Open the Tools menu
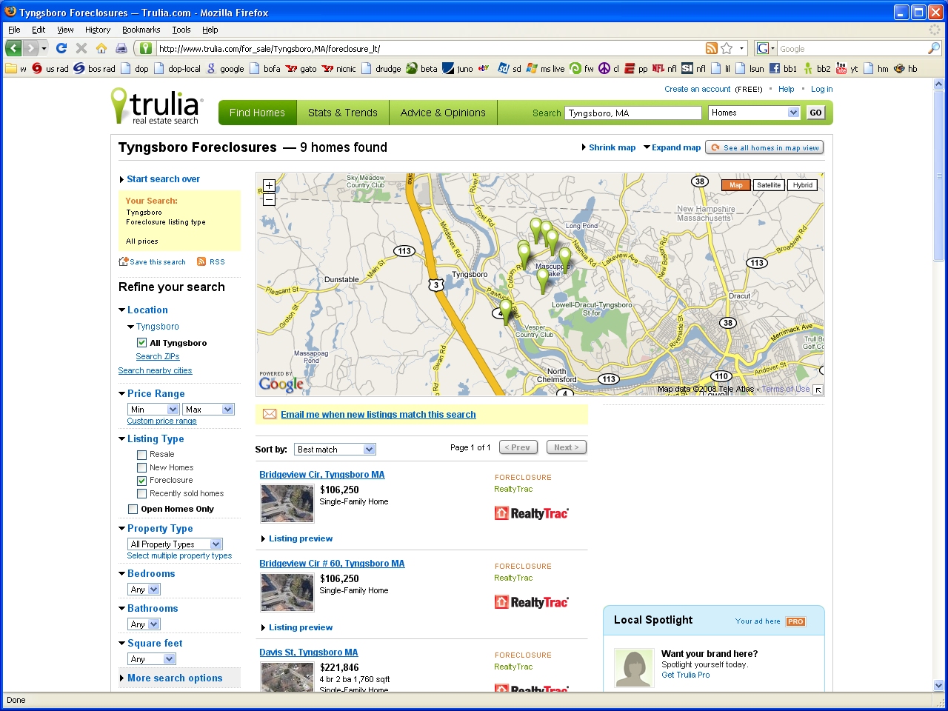The width and height of the screenshot is (948, 711). click(181, 30)
